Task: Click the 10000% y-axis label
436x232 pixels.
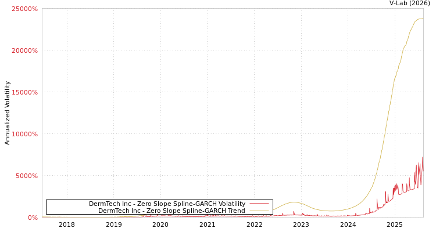Action: tap(25, 134)
